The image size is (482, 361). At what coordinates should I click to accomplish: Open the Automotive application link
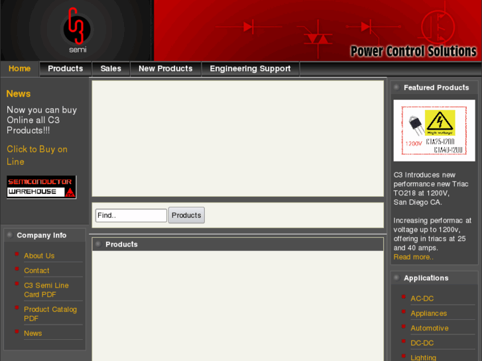point(430,328)
